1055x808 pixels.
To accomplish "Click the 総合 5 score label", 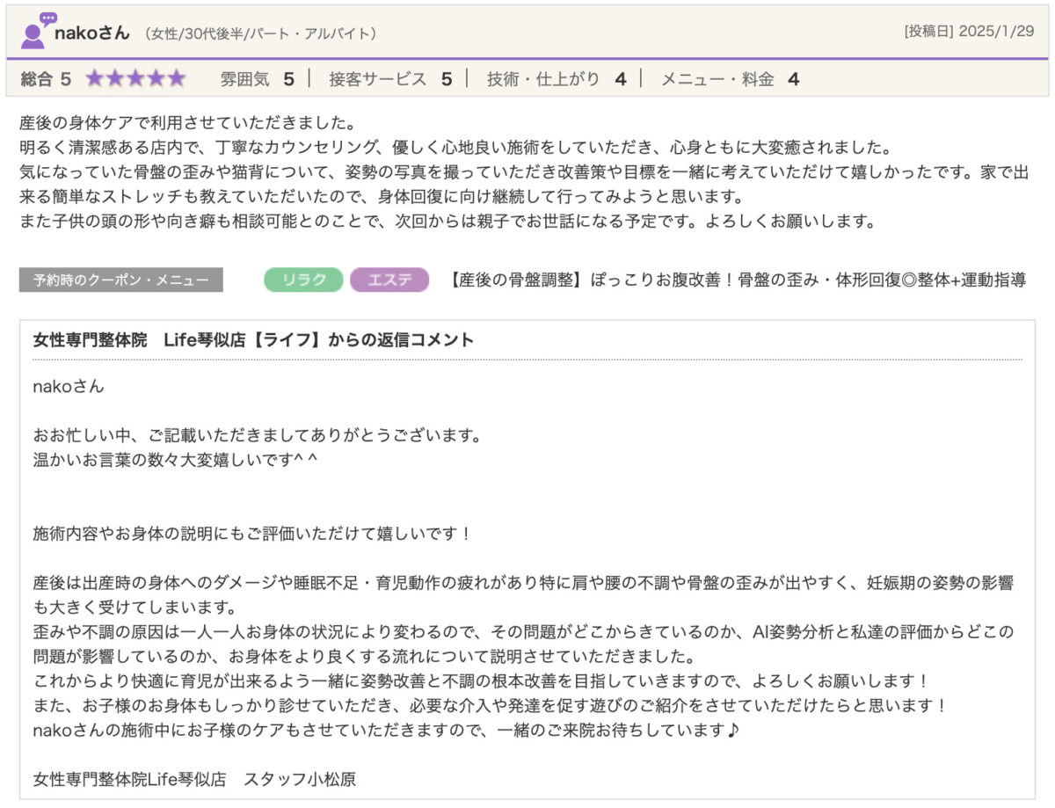I will [46, 79].
